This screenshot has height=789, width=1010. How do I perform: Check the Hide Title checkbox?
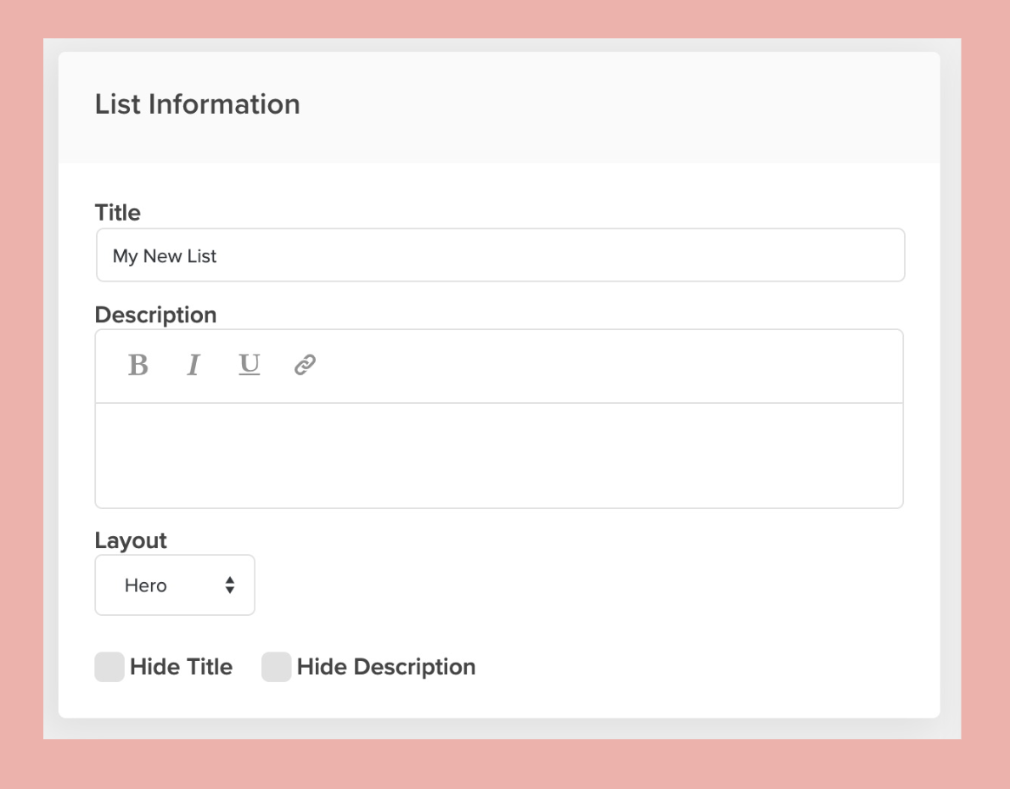[109, 667]
